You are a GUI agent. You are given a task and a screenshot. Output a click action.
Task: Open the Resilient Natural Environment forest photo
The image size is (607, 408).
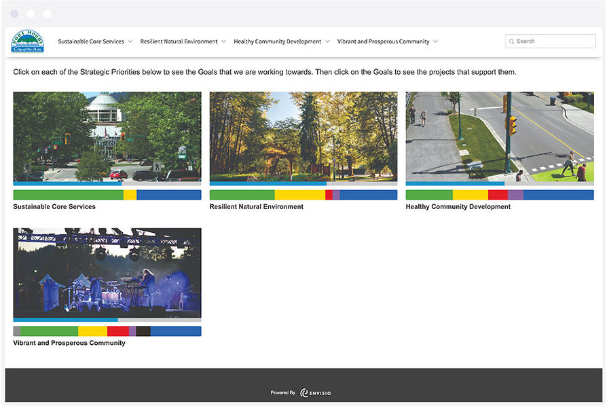point(303,136)
